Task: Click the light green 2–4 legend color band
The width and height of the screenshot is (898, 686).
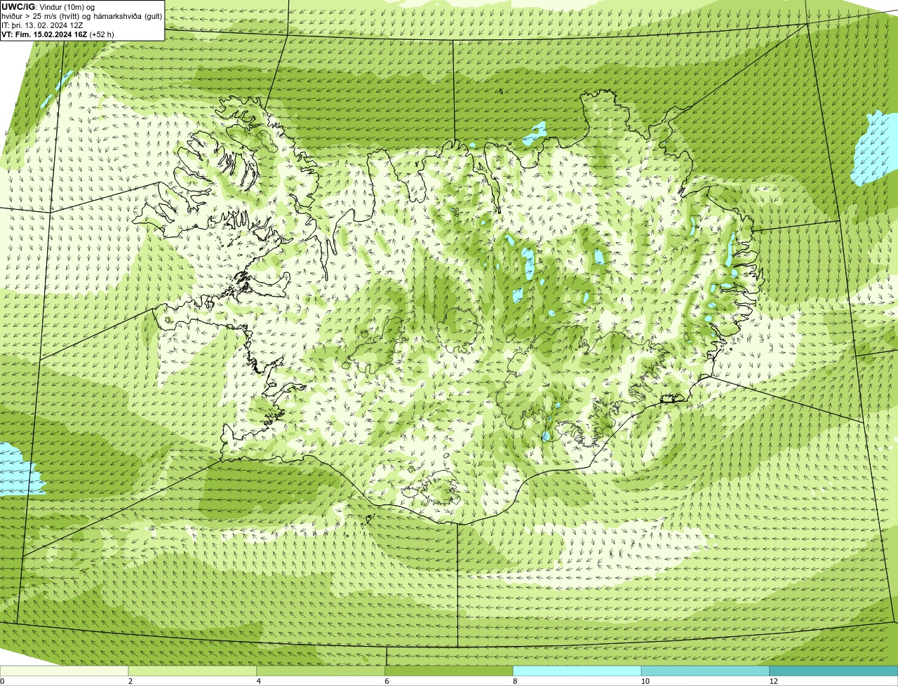Action: (193, 671)
